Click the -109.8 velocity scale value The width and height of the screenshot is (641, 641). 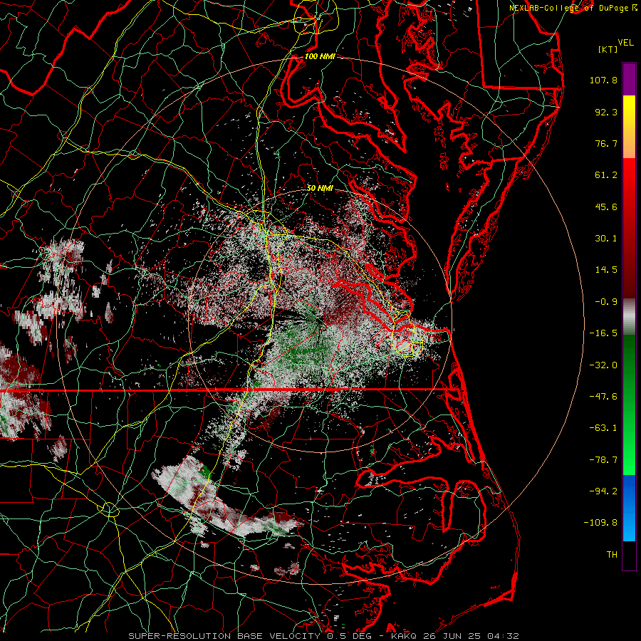pos(600,523)
